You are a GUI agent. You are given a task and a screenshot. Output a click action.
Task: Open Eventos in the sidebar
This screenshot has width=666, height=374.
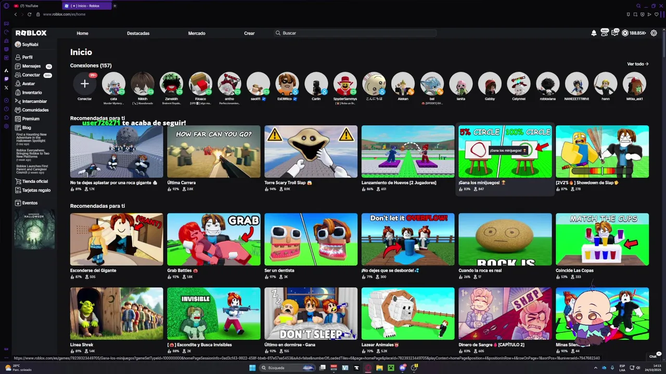tap(26, 203)
